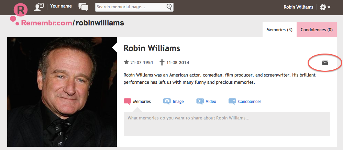Viewport: 343px width, 150px height.
Task: Select the Image post type with camera icon
Action: (174, 101)
